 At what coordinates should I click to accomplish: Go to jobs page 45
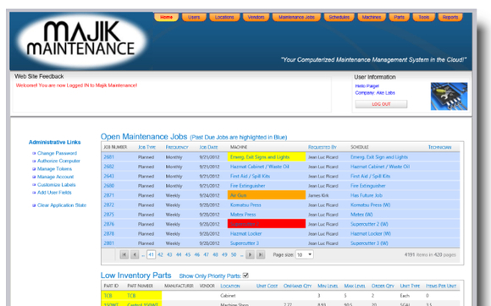point(188,254)
